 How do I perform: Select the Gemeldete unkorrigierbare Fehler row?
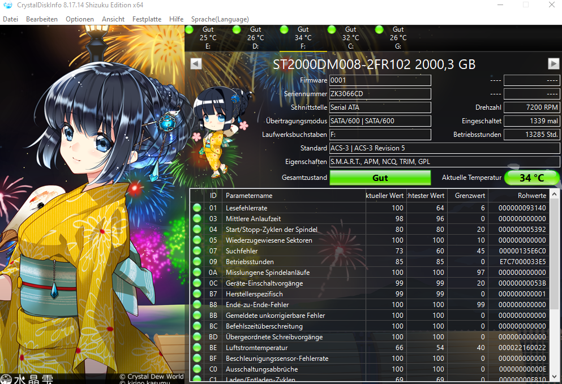click(x=370, y=315)
